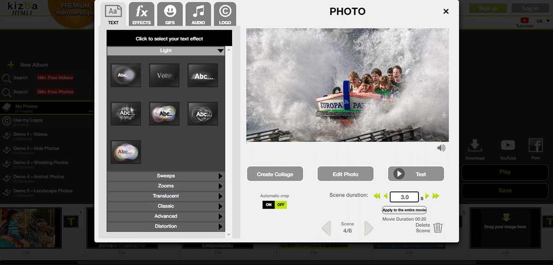The height and width of the screenshot is (265, 553).
Task: Switch Automatic crop to OFF
Action: click(x=281, y=205)
